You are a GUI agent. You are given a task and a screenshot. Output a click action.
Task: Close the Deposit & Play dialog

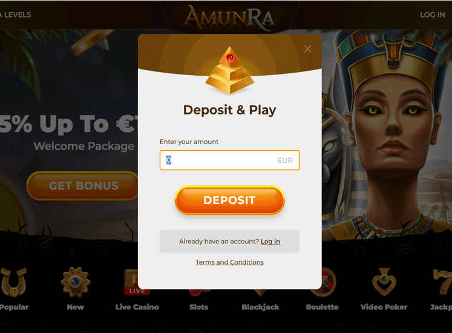(x=307, y=49)
